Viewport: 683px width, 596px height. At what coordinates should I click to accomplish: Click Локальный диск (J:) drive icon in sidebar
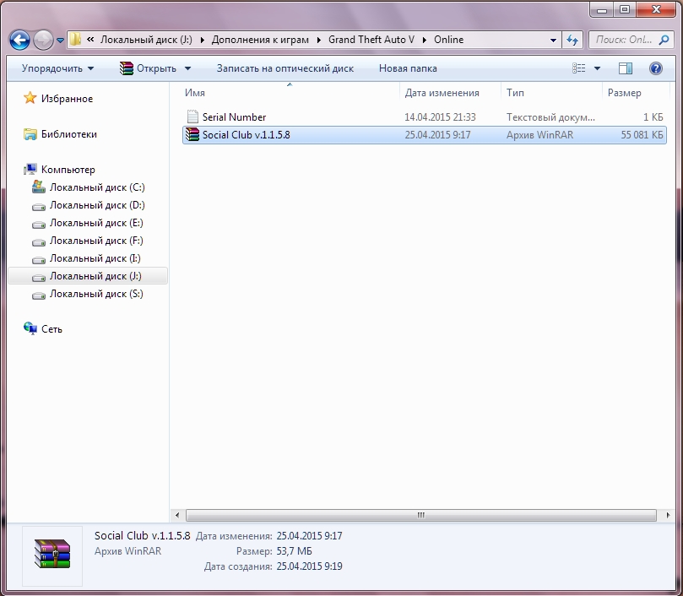(x=39, y=278)
